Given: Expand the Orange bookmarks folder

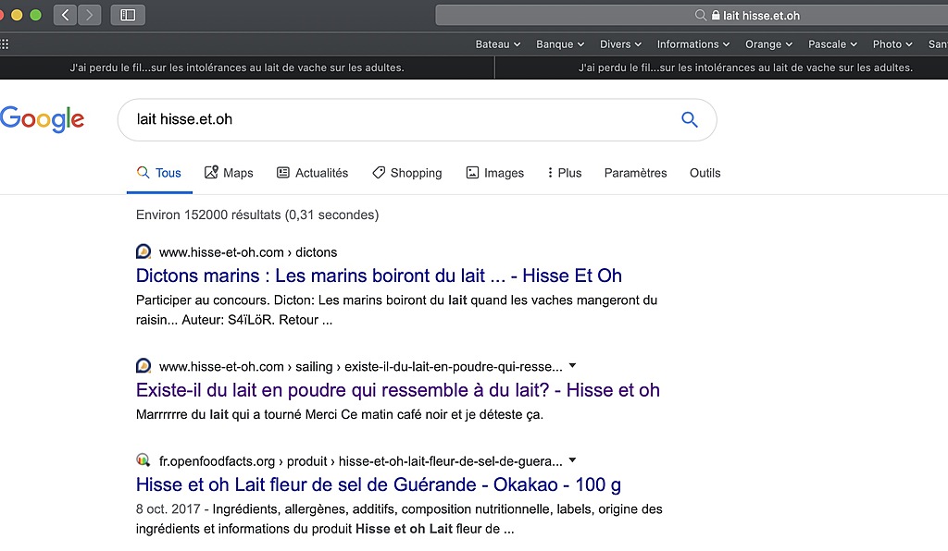Looking at the screenshot, I should tap(768, 44).
